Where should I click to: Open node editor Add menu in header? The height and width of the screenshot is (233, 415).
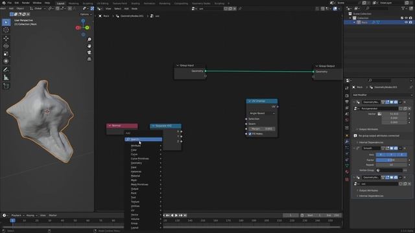tap(126, 8)
